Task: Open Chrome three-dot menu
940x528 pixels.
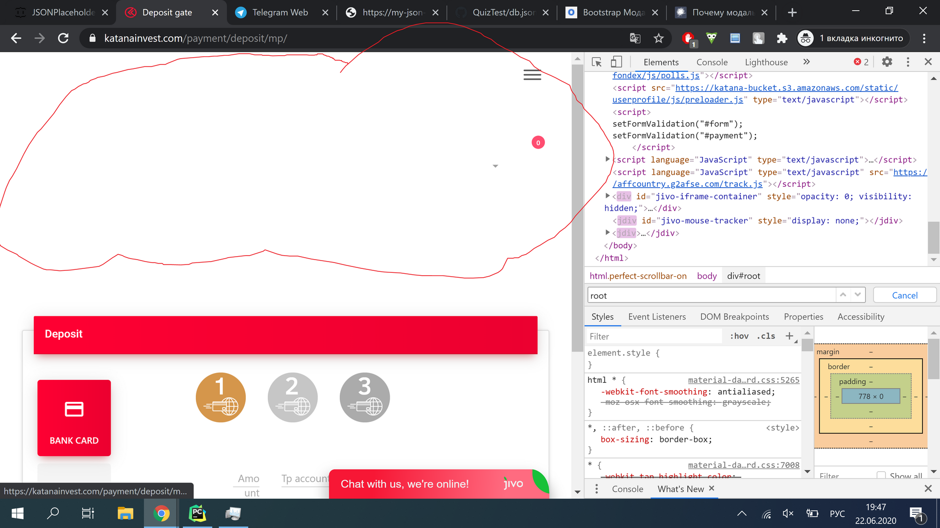Action: point(924,38)
